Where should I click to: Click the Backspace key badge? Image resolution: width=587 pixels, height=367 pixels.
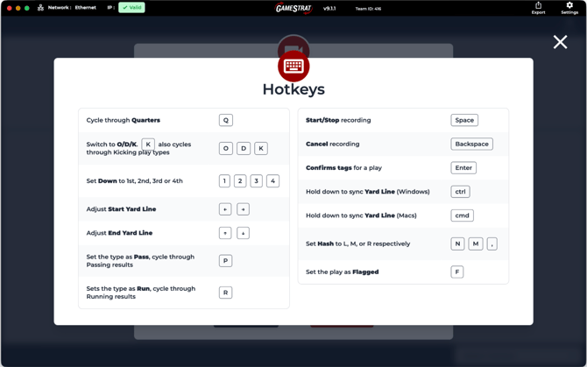click(x=471, y=144)
